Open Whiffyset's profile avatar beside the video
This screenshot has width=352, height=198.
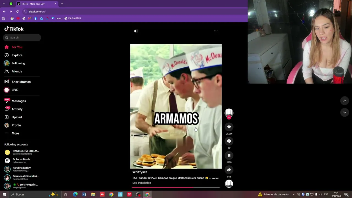tap(229, 112)
